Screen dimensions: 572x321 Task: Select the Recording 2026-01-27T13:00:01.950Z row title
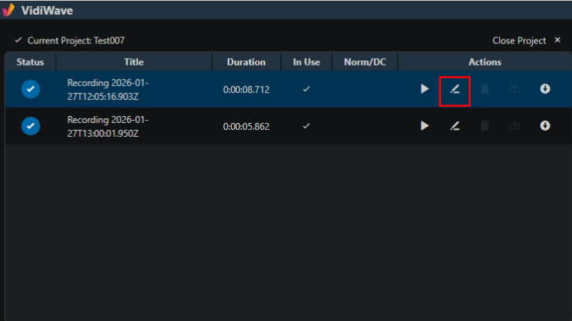108,126
